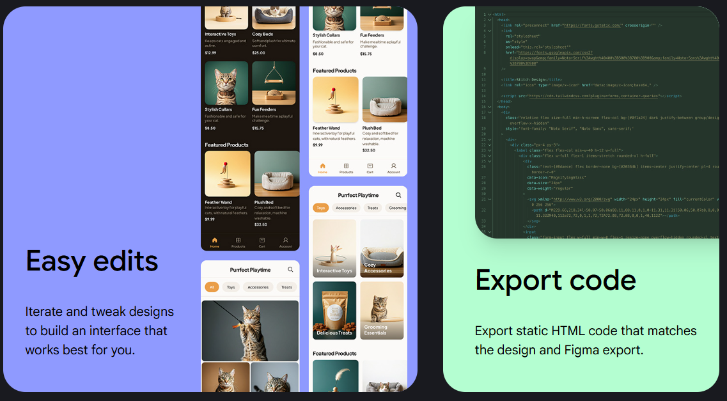Select Cart icon in dark mockup navigation

click(x=262, y=240)
